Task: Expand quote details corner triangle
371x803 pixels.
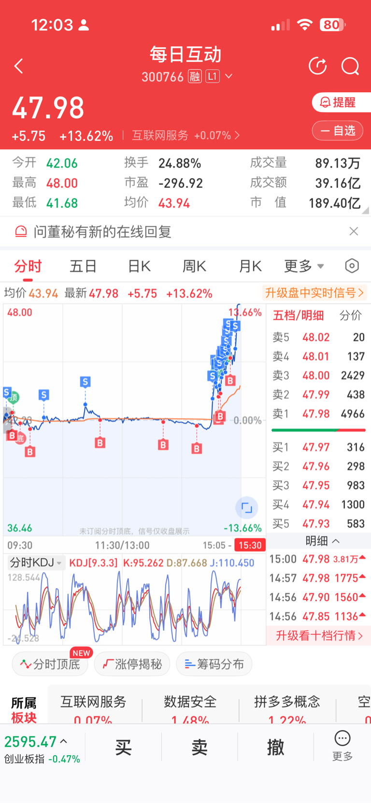Action: [366, 210]
